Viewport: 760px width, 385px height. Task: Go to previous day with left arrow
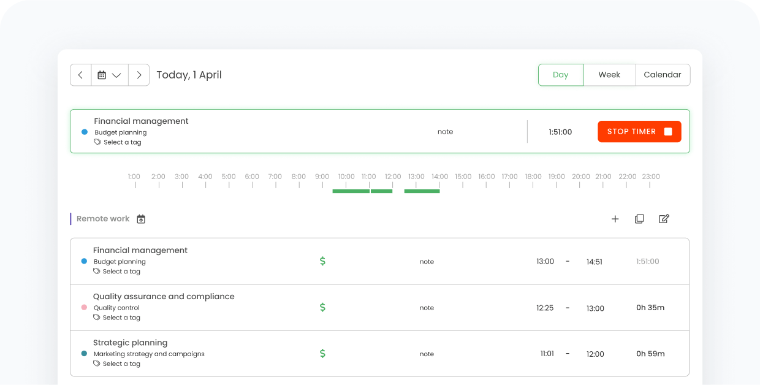tap(80, 75)
